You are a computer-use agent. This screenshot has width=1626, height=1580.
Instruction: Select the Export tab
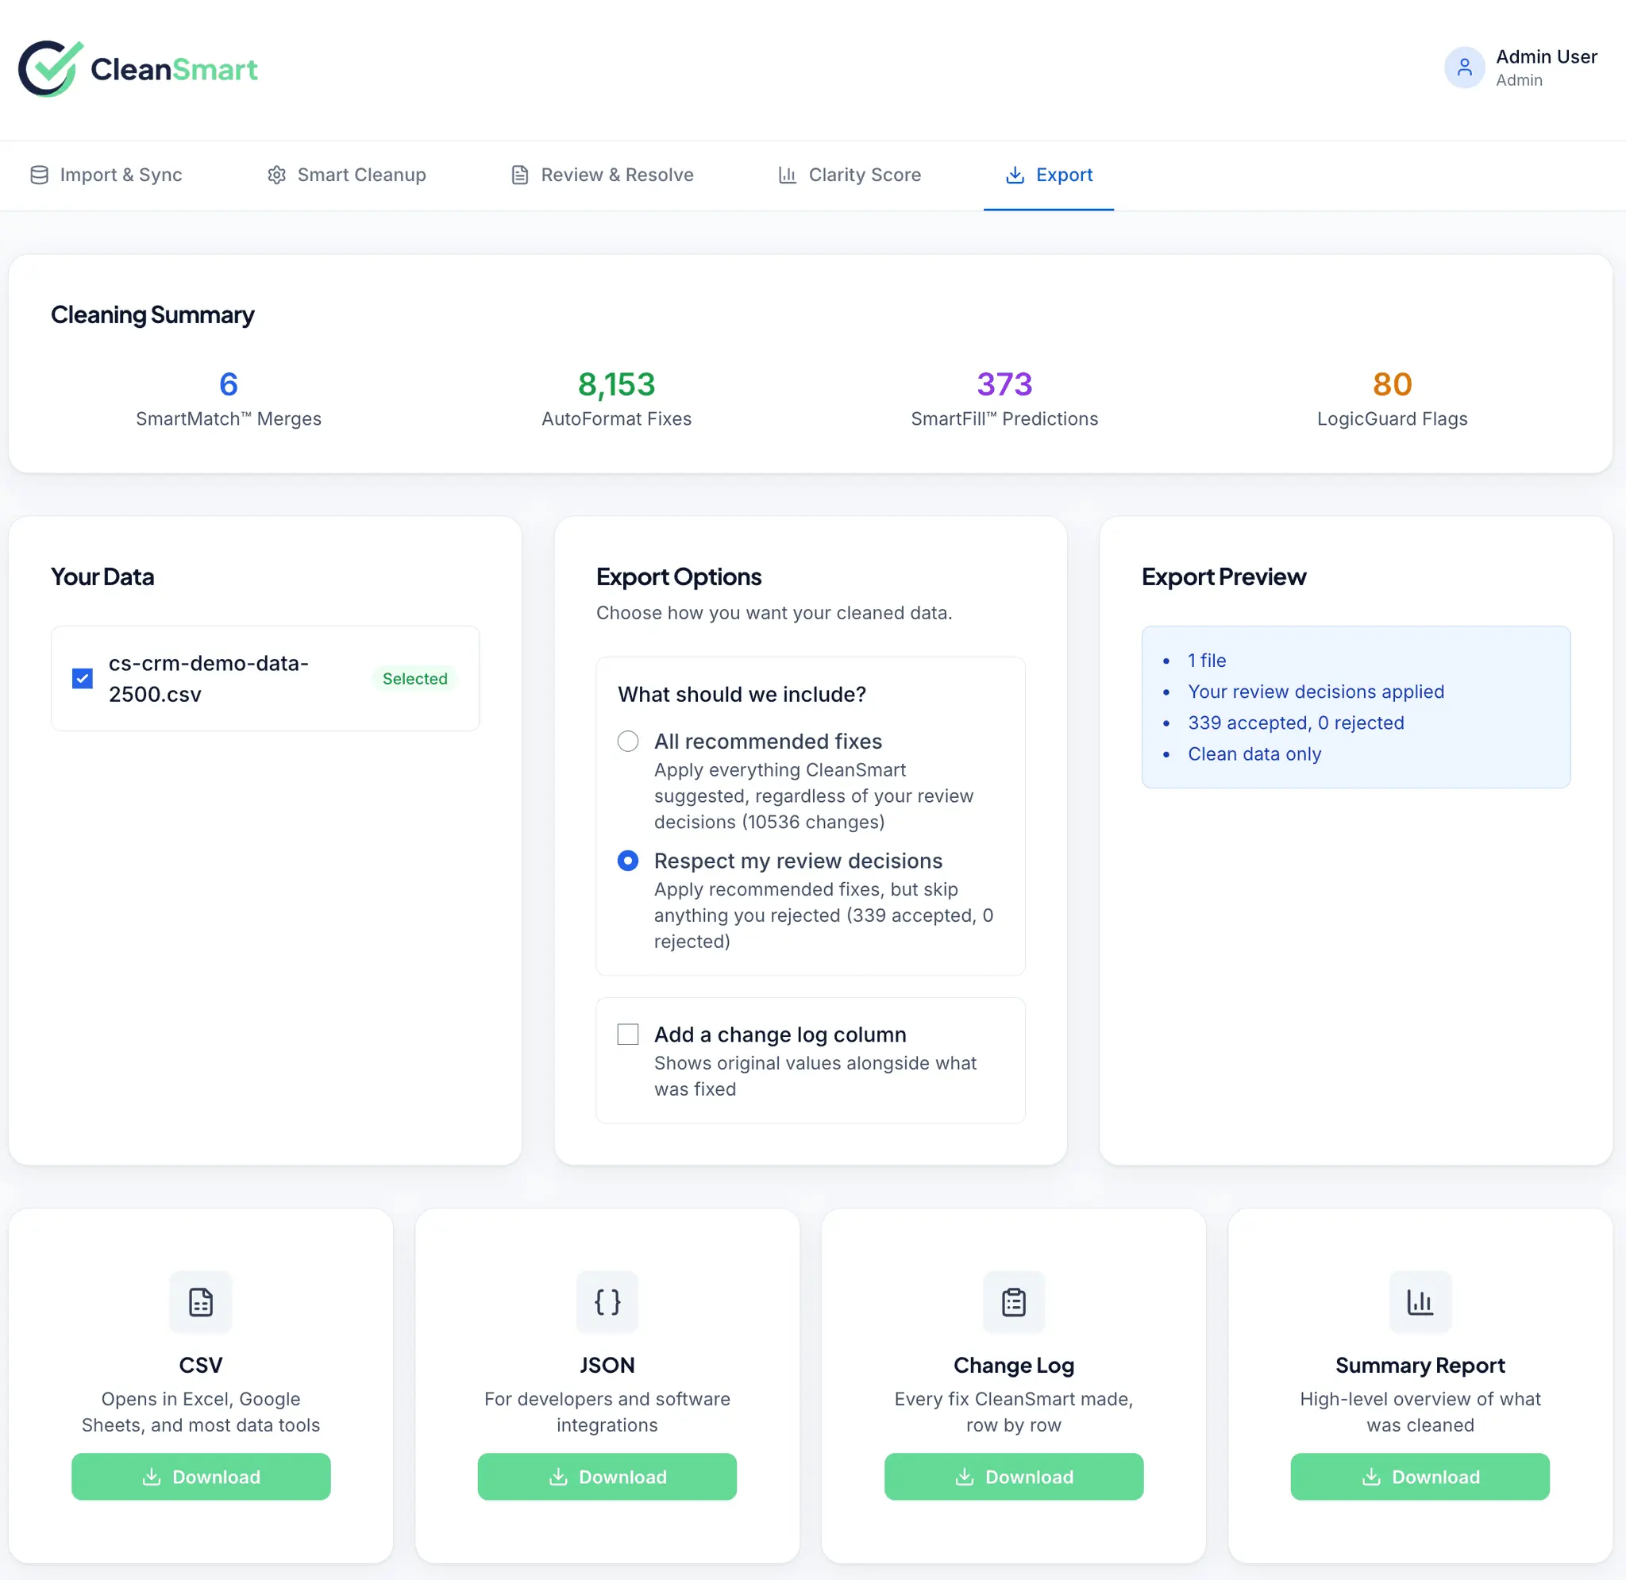point(1049,175)
